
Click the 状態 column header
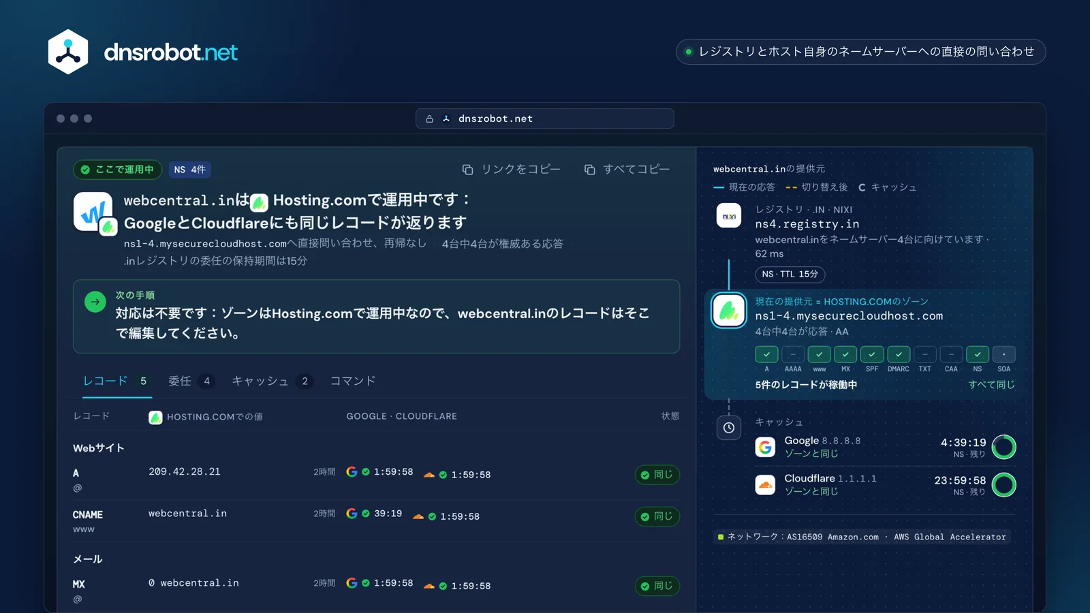pyautogui.click(x=670, y=416)
